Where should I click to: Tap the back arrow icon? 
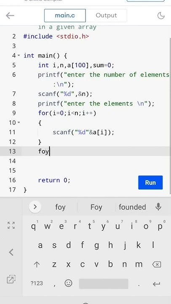pyautogui.click(x=10, y=16)
